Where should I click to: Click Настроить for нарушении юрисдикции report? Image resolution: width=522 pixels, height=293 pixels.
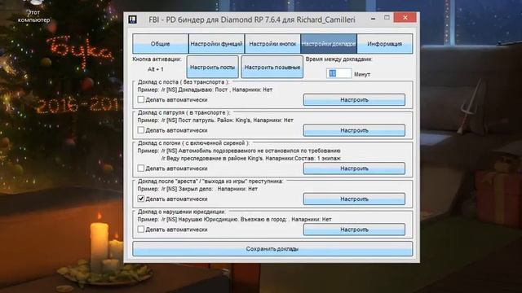pos(354,230)
